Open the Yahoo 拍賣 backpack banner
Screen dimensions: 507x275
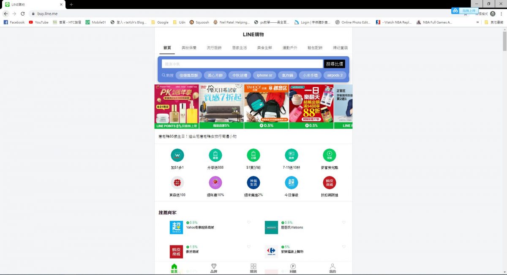pyautogui.click(x=266, y=106)
